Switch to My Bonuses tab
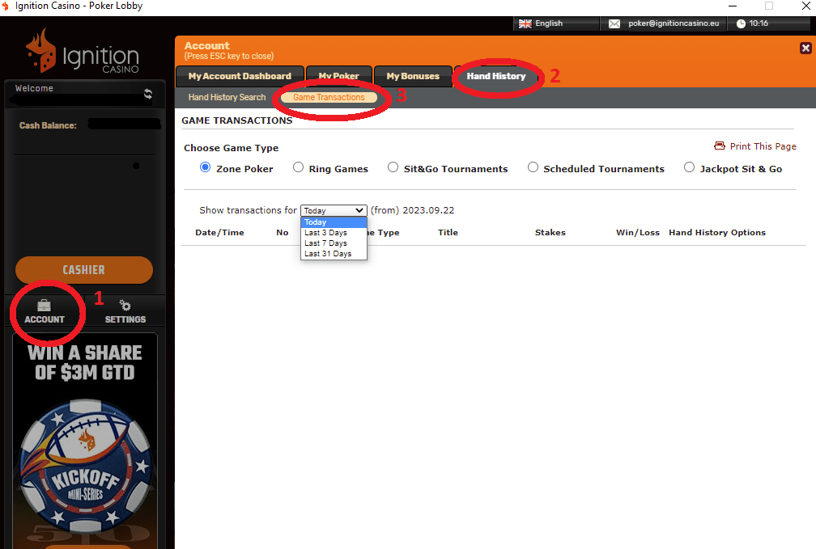The image size is (816, 549). [x=413, y=76]
